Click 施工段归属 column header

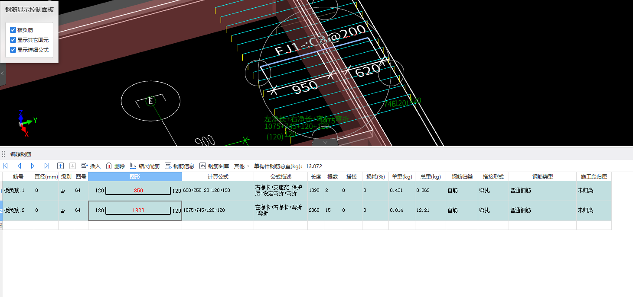[594, 176]
